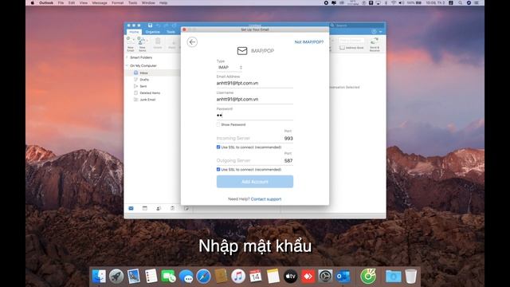Click in the Email Address field
Viewport: 510px width, 287px height.
(255, 83)
